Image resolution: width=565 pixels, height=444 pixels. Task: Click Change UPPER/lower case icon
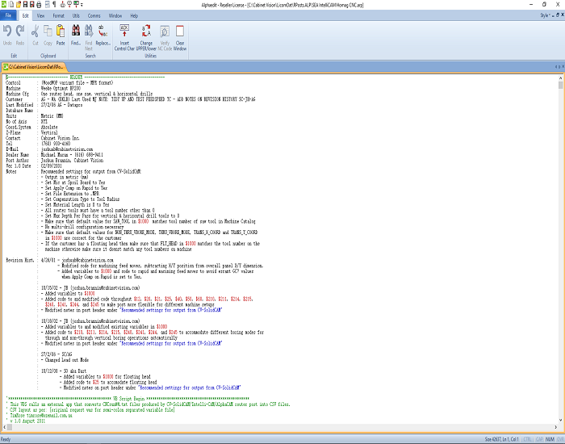pyautogui.click(x=146, y=36)
